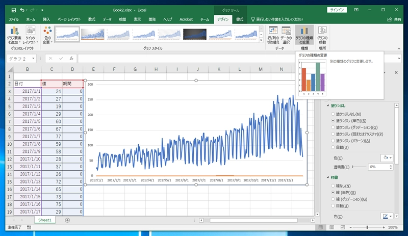The height and width of the screenshot is (236, 408).
Task: Click Change Chart Type (グラフの種類の変更) icon
Action: [304, 35]
